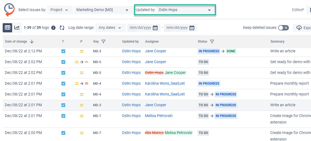The image size is (311, 141).
Task: Refresh the logs list
Action: (x=62, y=28)
